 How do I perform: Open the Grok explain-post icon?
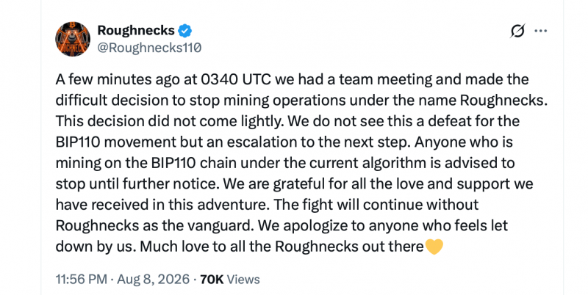pyautogui.click(x=517, y=31)
